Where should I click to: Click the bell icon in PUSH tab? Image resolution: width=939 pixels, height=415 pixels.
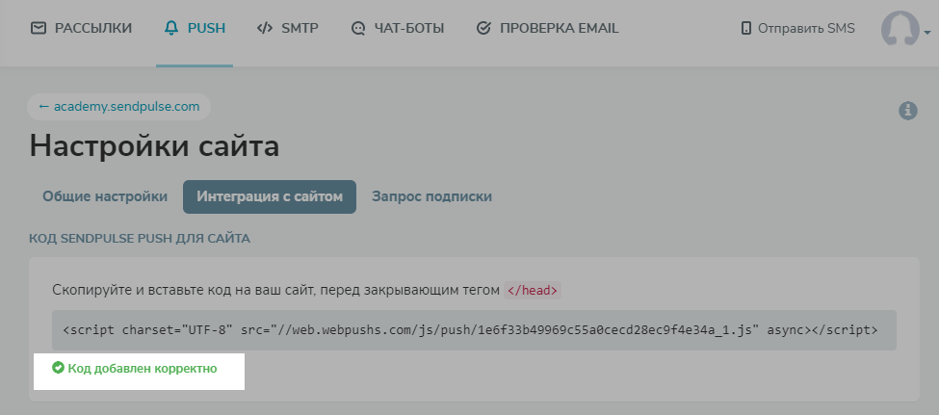171,28
